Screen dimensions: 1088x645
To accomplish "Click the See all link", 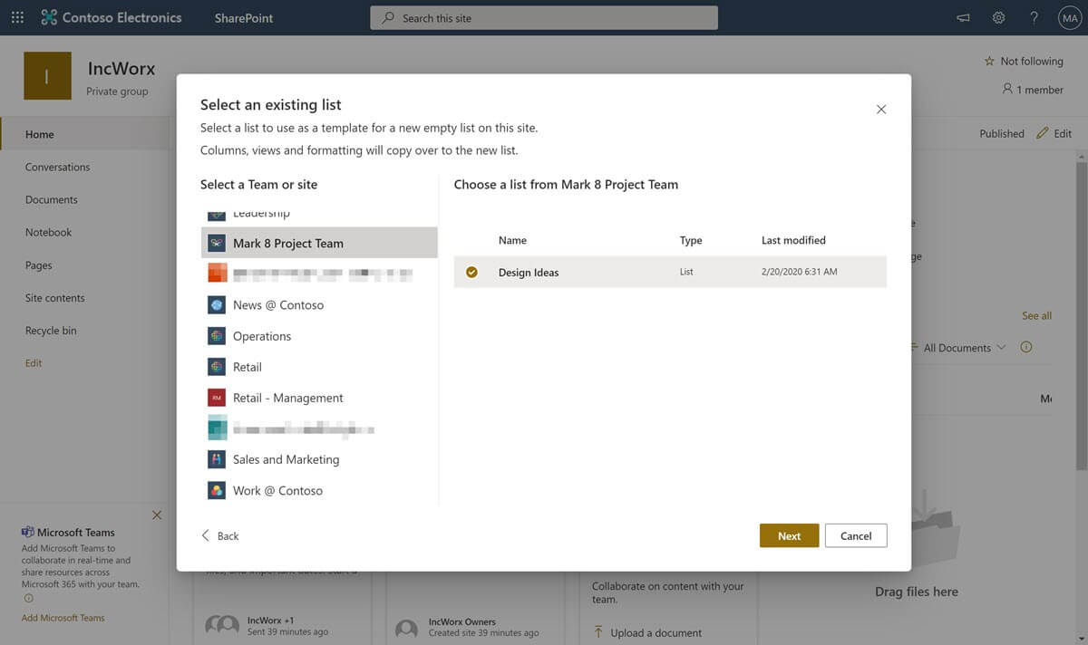I will (1036, 315).
